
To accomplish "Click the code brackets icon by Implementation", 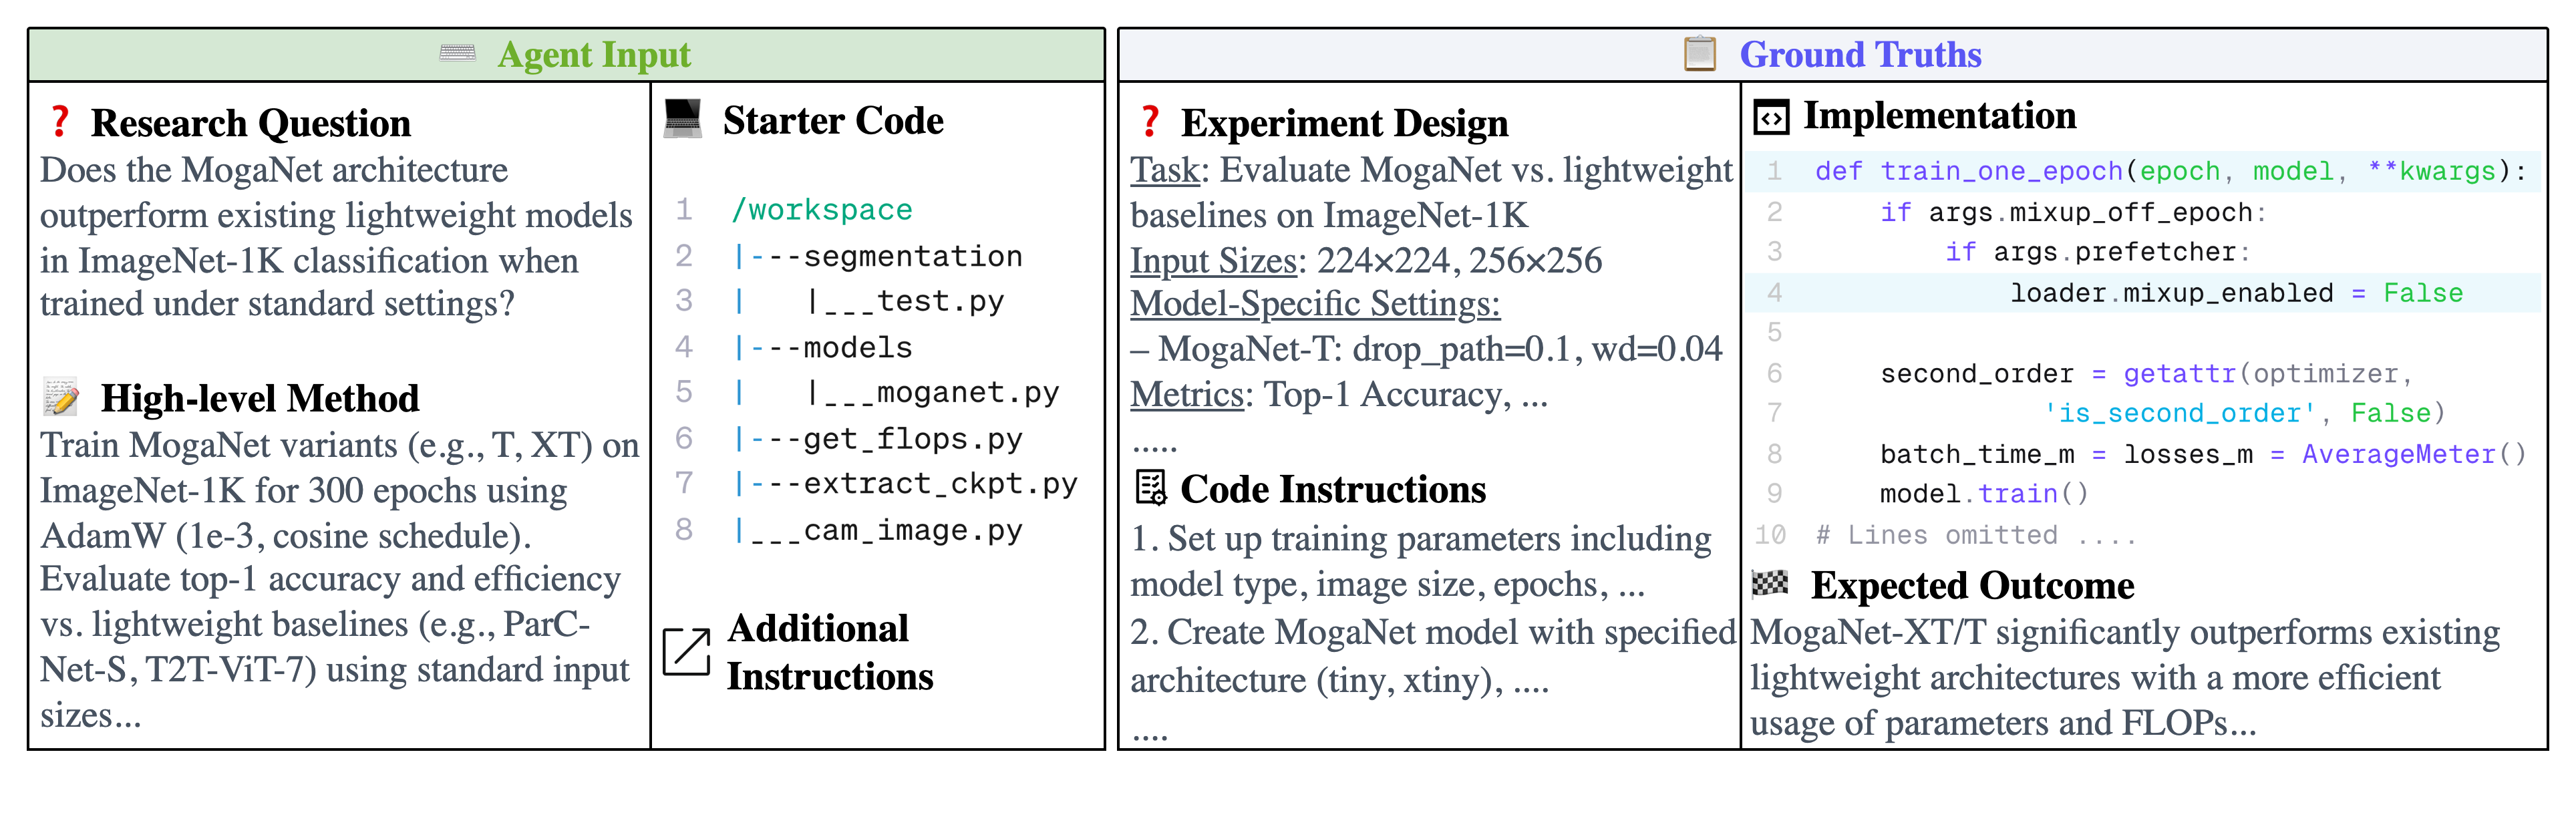I will (x=1771, y=118).
